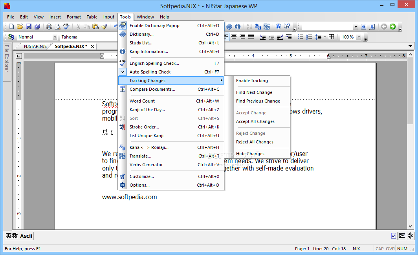Click the Kana Romaji conversion toolbar icon
This screenshot has width=418, height=255.
tap(258, 26)
